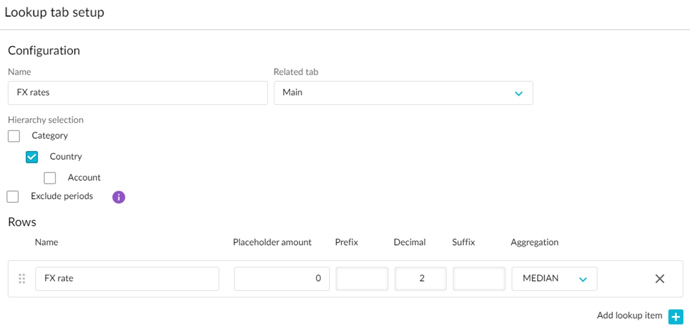Open the Related tab dropdown showing Main
Viewport: 690px width, 334px height.
point(403,93)
